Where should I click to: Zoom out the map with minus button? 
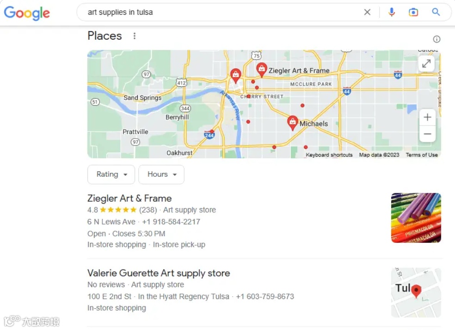(x=427, y=134)
